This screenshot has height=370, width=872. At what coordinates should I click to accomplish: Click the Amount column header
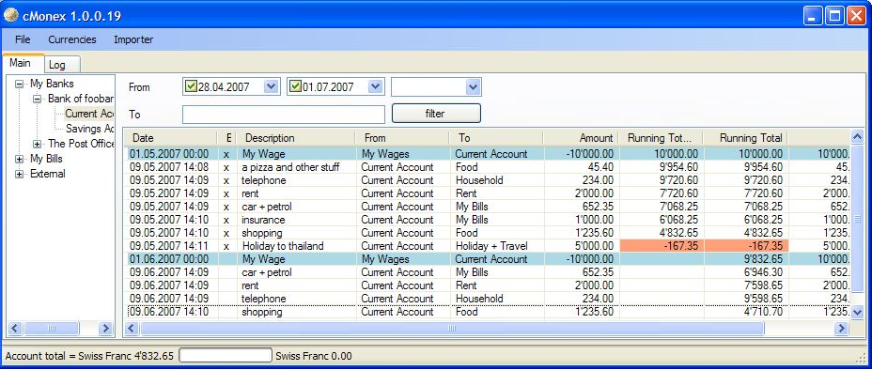tap(581, 138)
